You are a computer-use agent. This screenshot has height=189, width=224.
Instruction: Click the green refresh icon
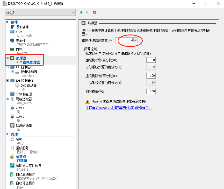coord(95,12)
